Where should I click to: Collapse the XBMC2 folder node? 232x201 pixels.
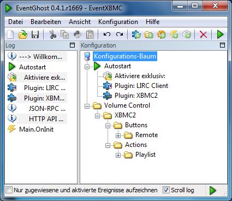click(x=98, y=116)
